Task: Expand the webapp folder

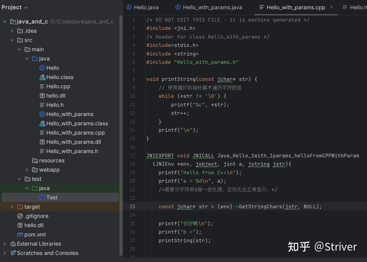Action: pos(27,170)
